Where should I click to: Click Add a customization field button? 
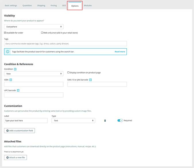pyautogui.click(x=20, y=131)
